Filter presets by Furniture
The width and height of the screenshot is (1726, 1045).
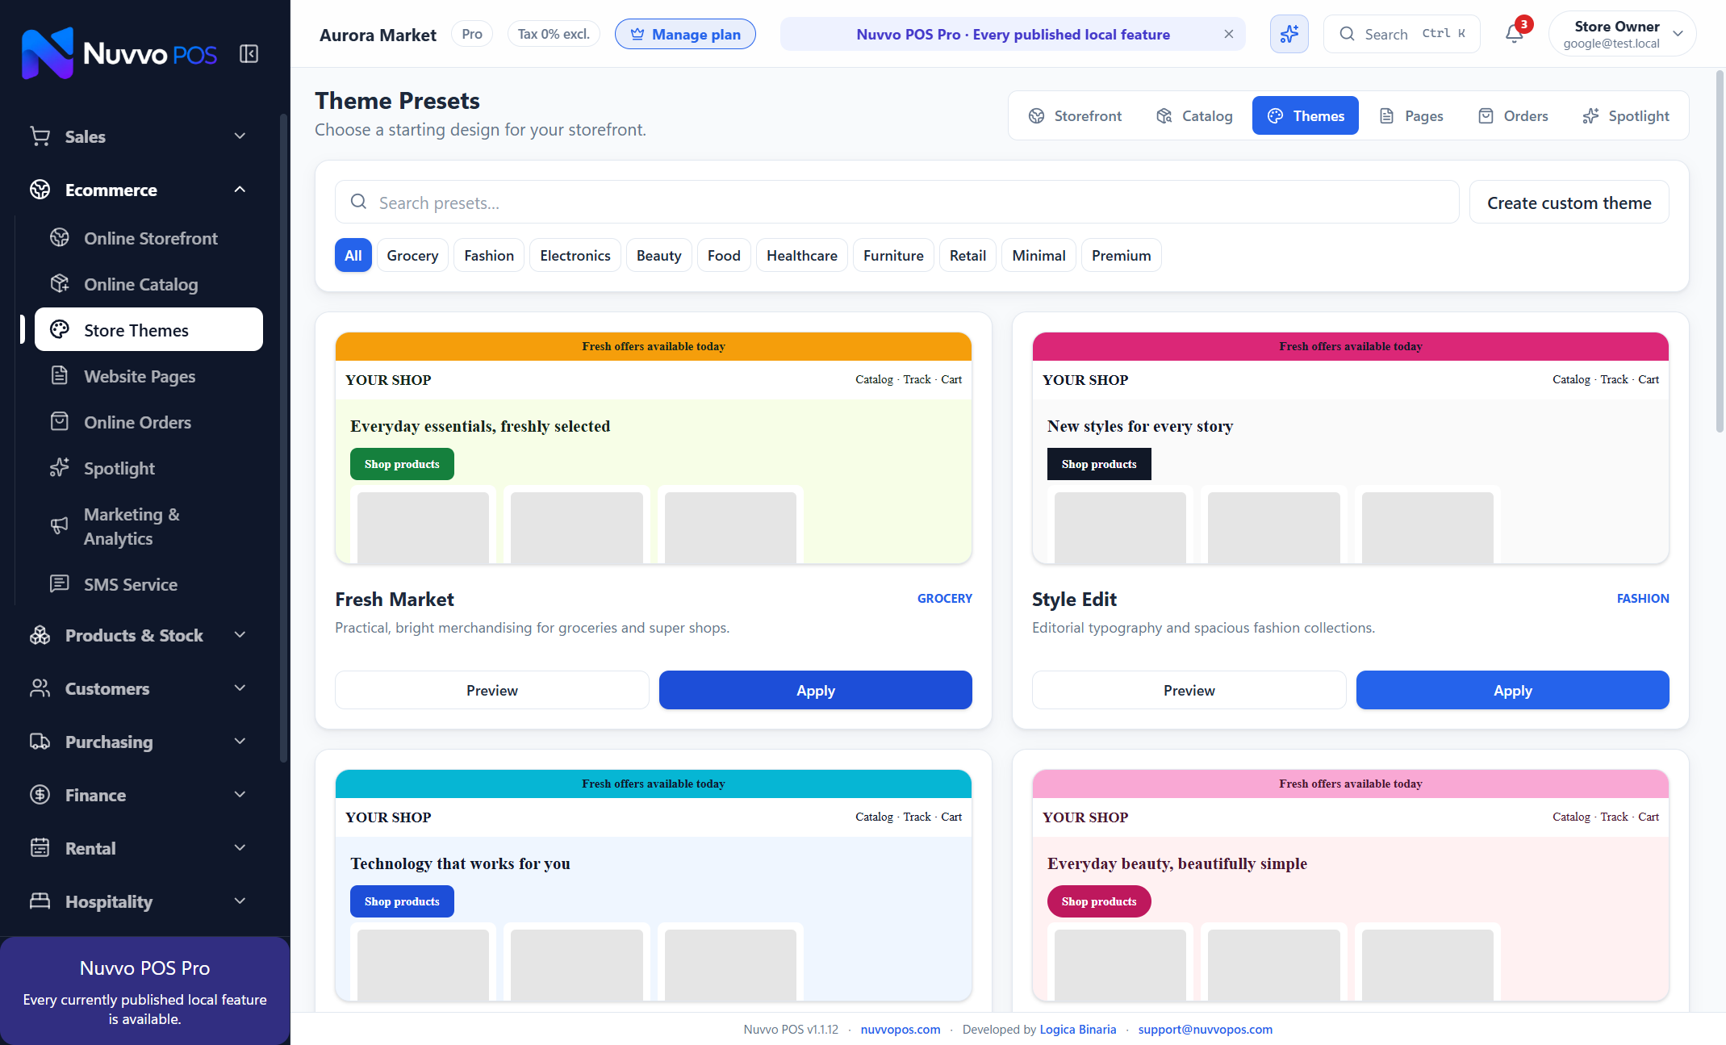pos(893,255)
